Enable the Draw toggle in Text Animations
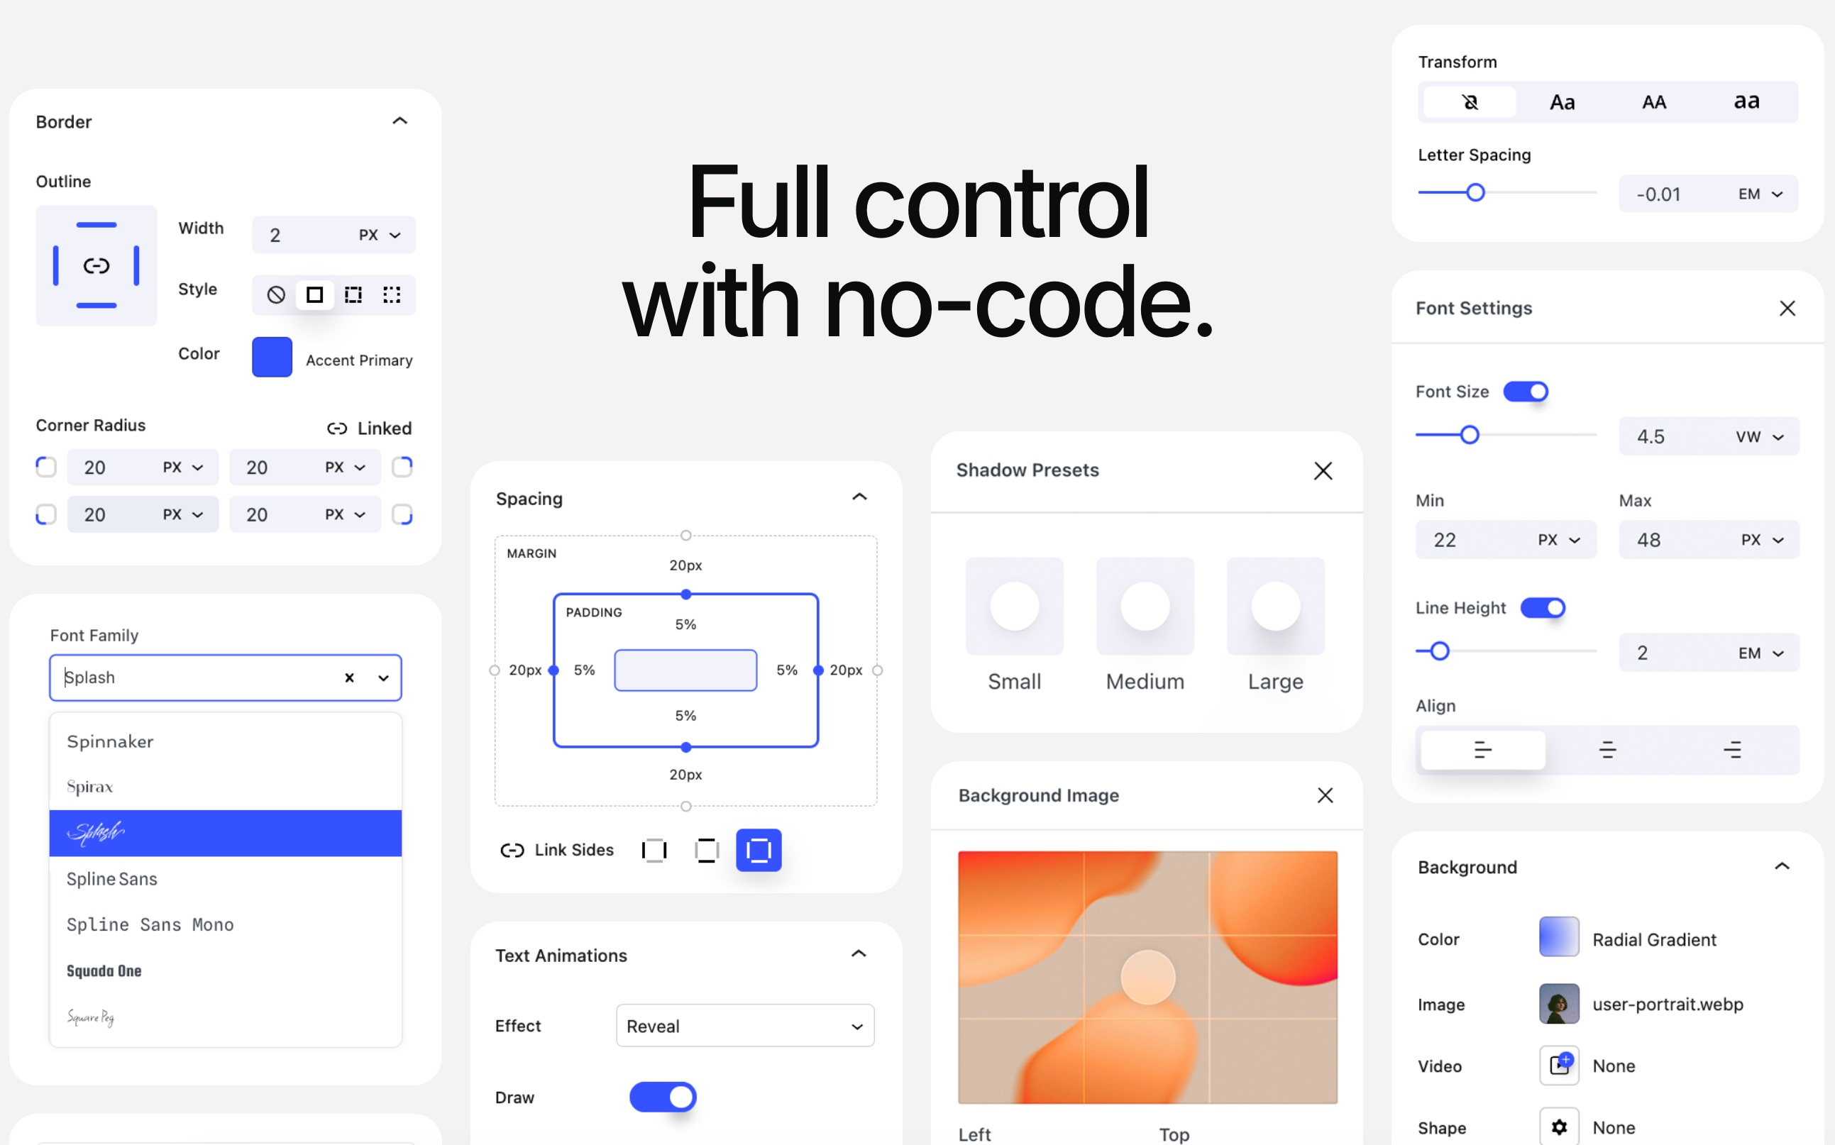This screenshot has height=1145, width=1835. point(662,1095)
